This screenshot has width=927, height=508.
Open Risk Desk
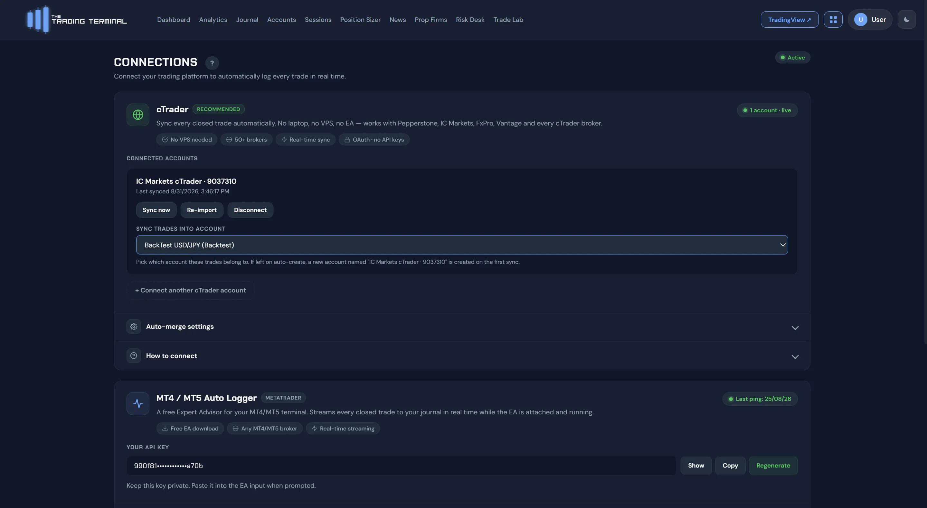[470, 20]
